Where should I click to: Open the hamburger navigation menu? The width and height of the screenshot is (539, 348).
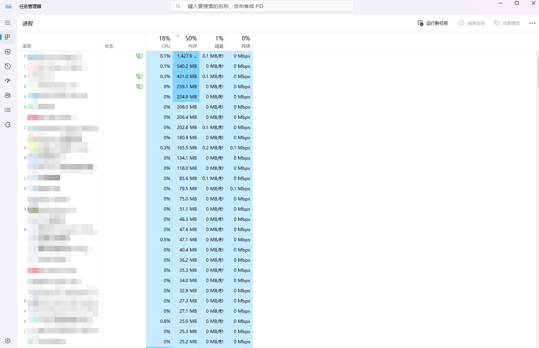tap(8, 23)
